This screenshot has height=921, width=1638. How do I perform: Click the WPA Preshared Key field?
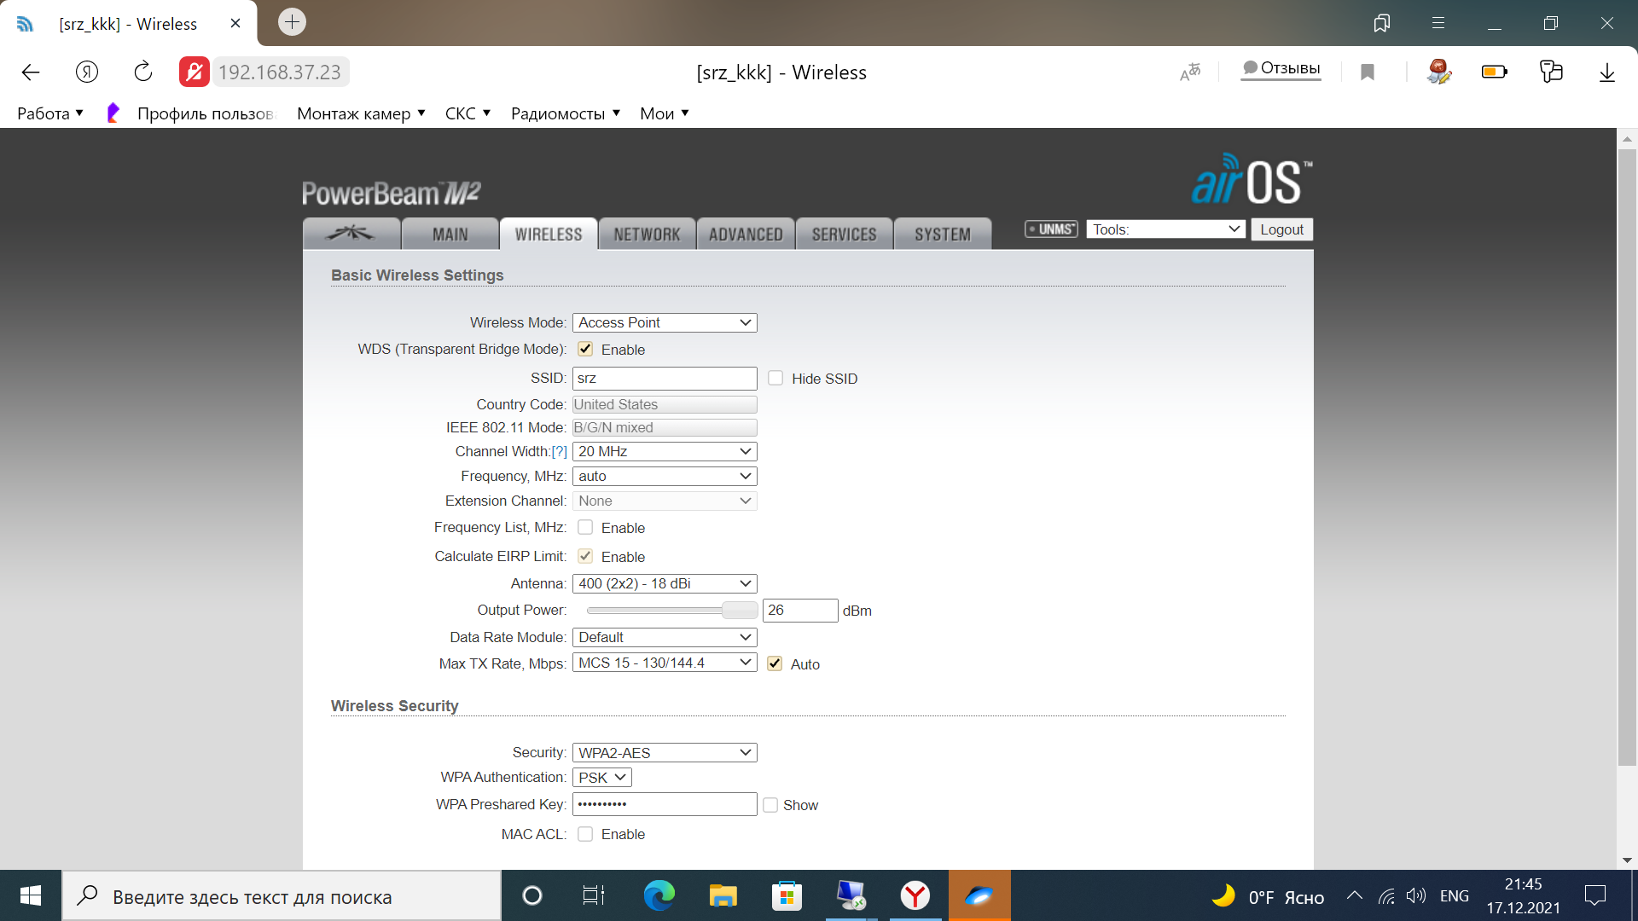coord(665,804)
